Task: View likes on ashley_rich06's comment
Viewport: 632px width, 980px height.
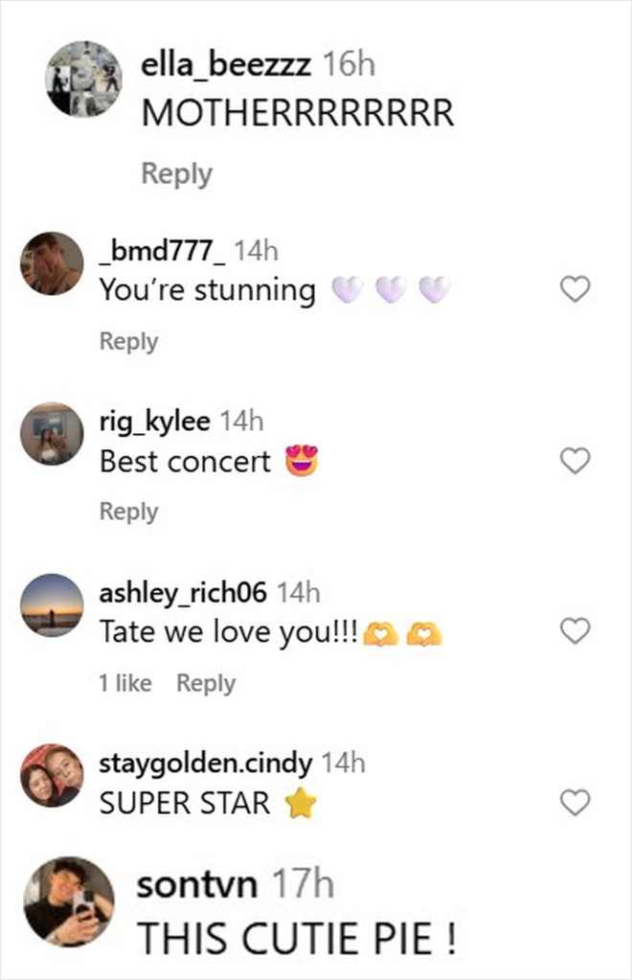Action: [125, 683]
